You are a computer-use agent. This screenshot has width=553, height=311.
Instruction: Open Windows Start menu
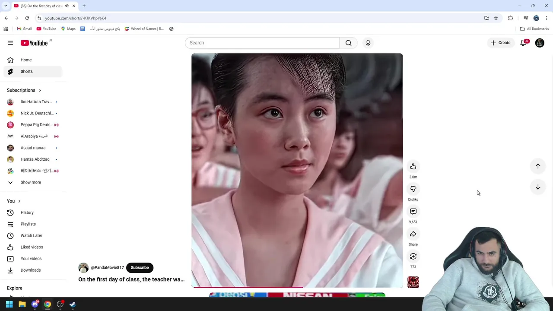click(x=9, y=304)
